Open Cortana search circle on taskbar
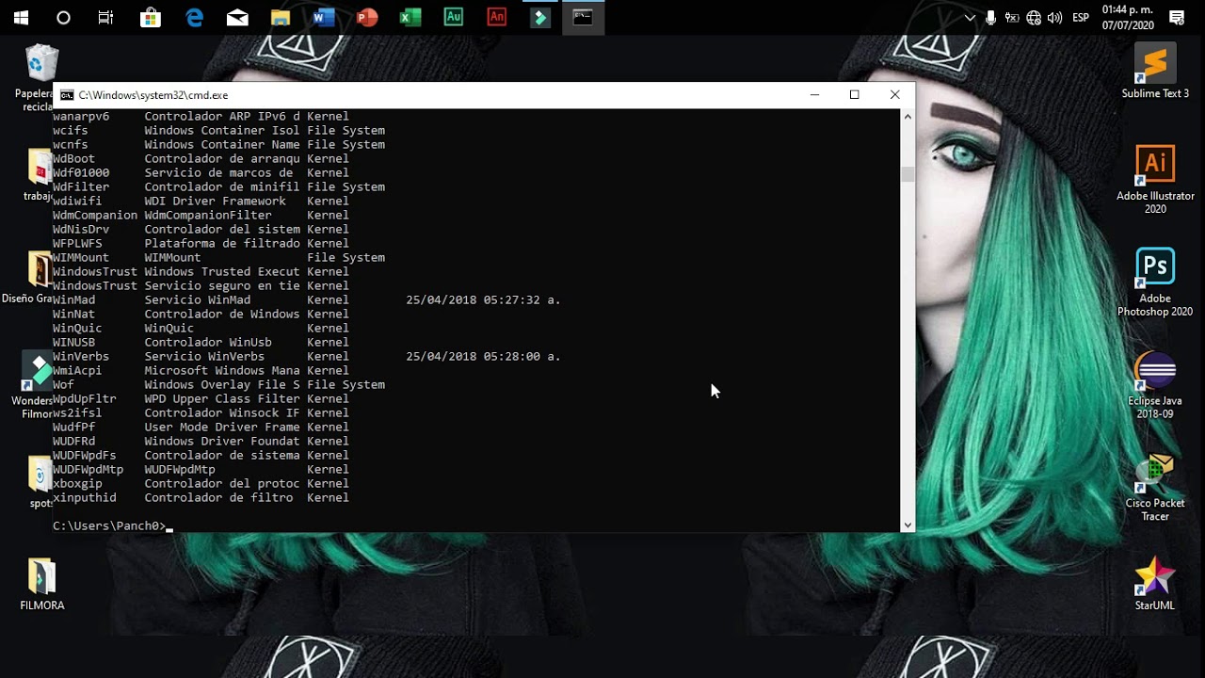 point(63,17)
